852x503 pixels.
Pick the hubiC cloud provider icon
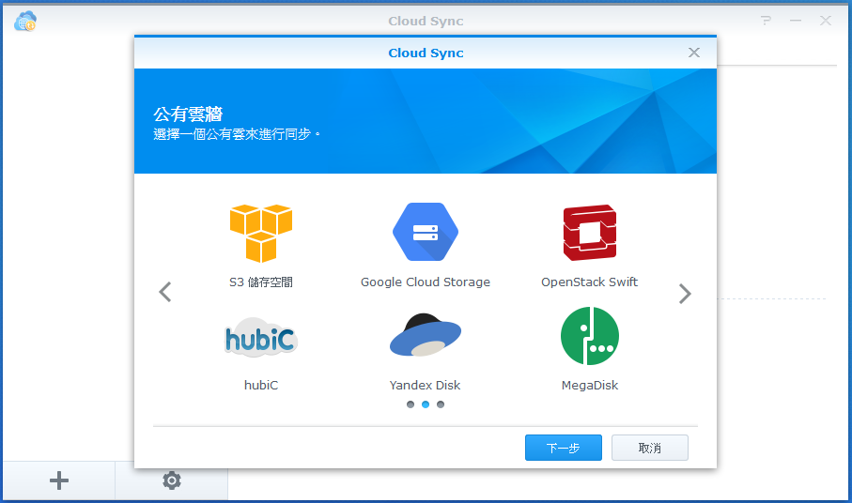pyautogui.click(x=261, y=338)
